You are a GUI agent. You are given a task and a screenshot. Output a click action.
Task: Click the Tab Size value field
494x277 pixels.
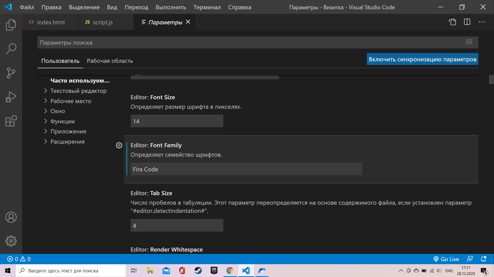pos(177,225)
